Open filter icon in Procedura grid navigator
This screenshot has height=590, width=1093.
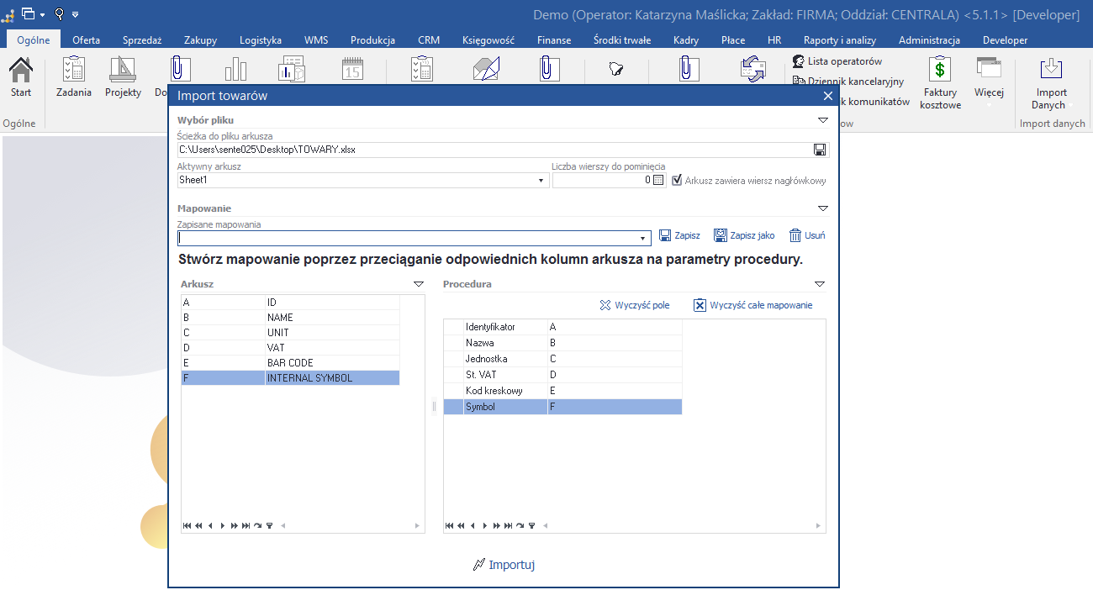click(531, 526)
